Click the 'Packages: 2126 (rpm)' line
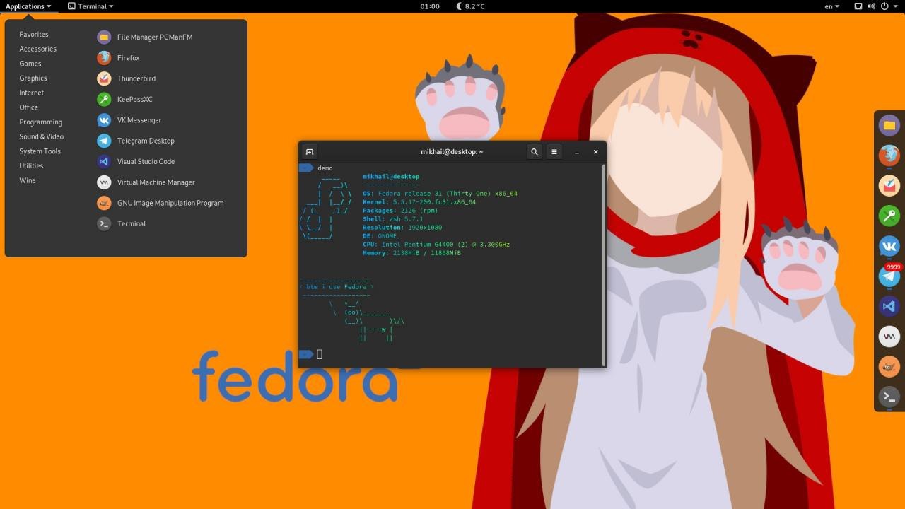 coord(400,211)
